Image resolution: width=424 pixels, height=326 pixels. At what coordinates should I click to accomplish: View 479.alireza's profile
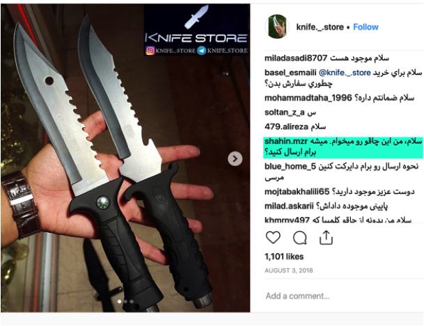pos(286,127)
